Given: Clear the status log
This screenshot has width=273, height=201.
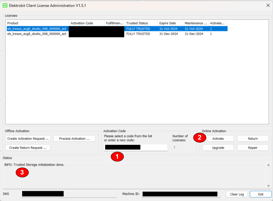Looking at the screenshot, I should pyautogui.click(x=237, y=194).
